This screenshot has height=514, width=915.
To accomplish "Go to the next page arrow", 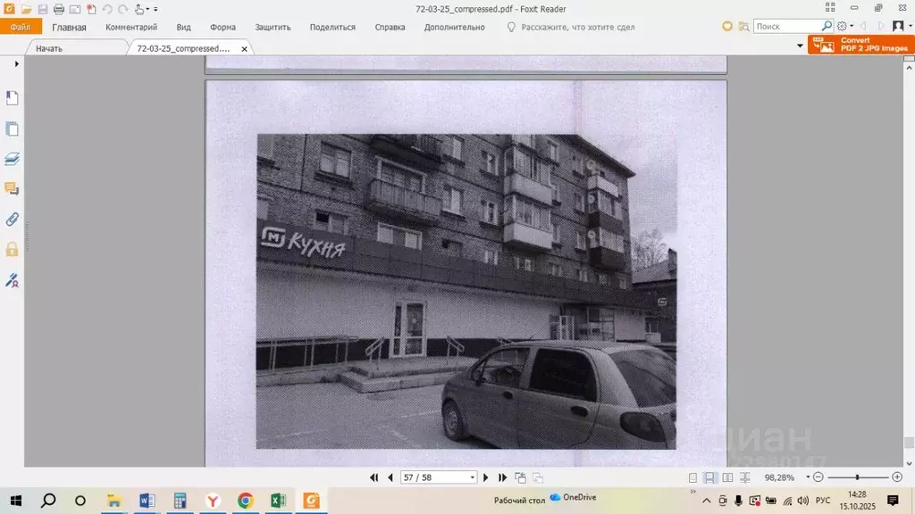I will [x=485, y=478].
